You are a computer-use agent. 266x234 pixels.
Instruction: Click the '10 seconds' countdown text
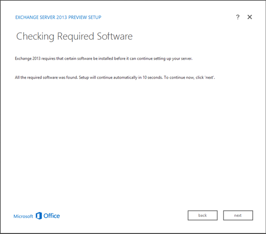click(x=153, y=77)
